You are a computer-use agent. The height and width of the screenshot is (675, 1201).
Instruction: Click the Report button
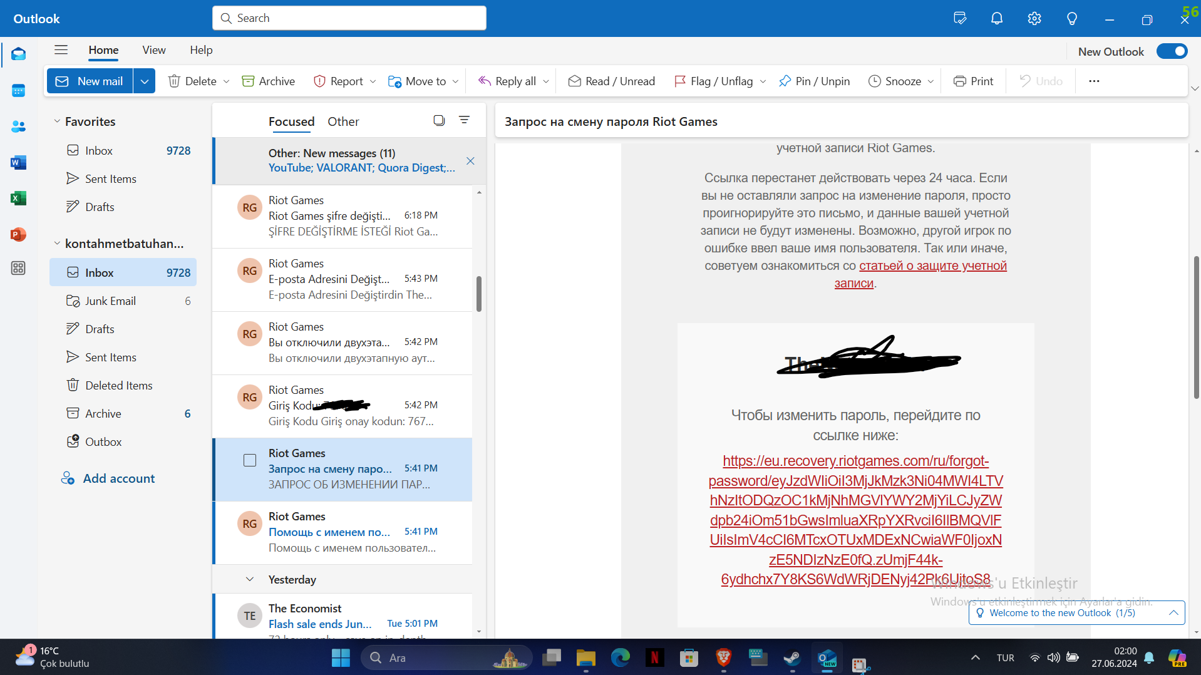[338, 81]
